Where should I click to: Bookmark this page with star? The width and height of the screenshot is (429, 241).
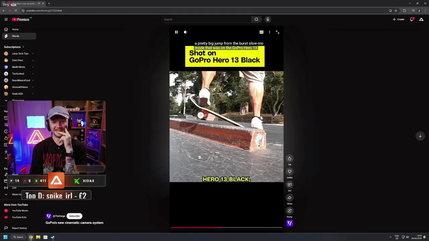(396, 11)
